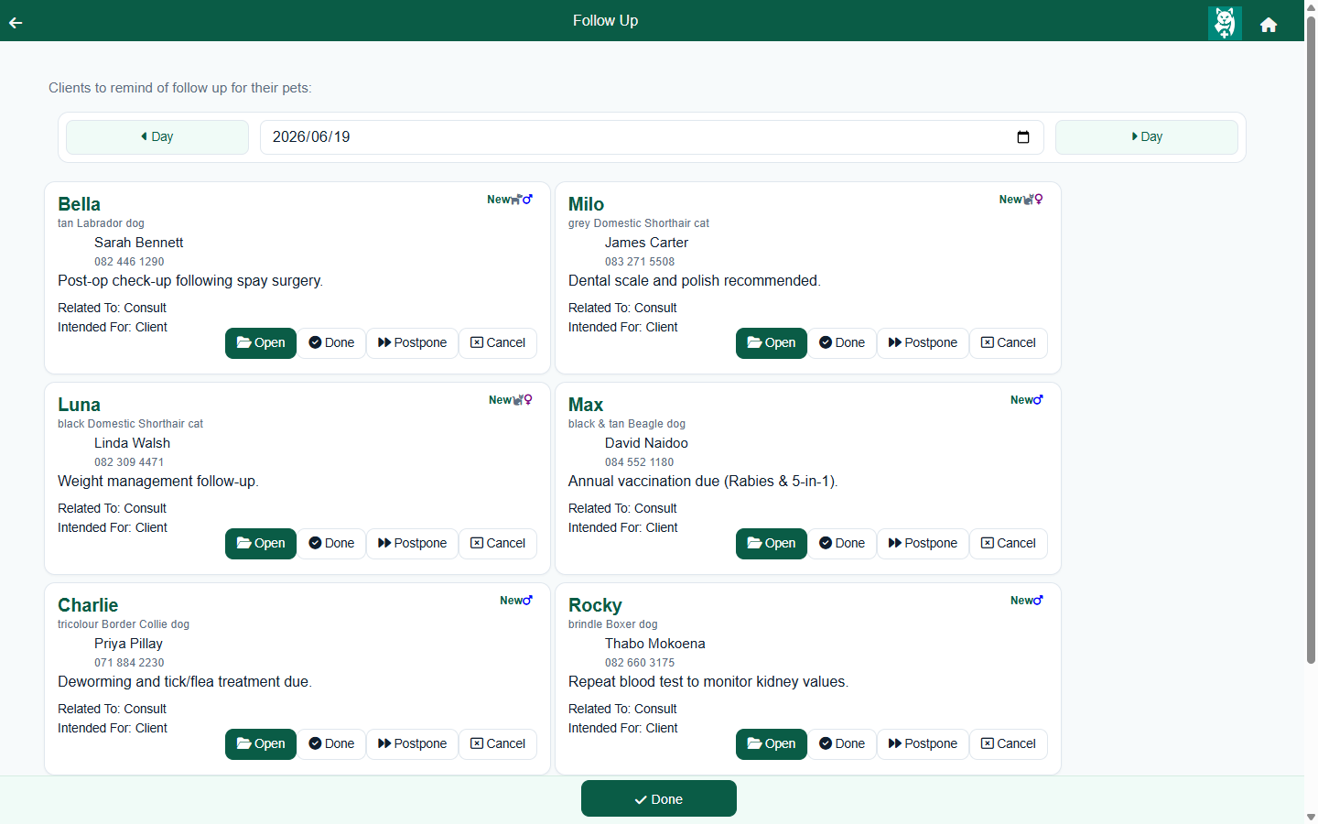Click phone number 082 309 4471
Image resolution: width=1318 pixels, height=824 pixels.
[x=129, y=462]
